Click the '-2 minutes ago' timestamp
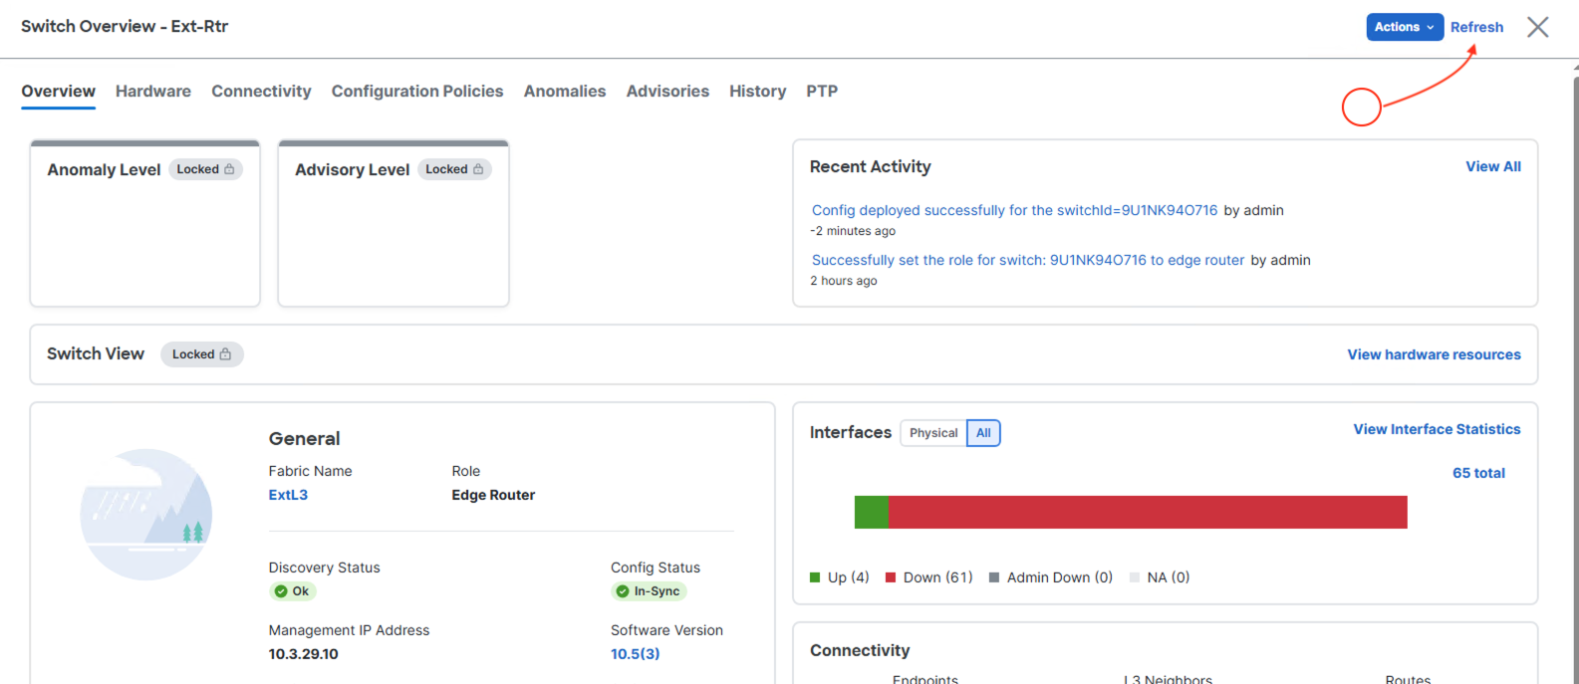The height and width of the screenshot is (684, 1579). click(853, 231)
